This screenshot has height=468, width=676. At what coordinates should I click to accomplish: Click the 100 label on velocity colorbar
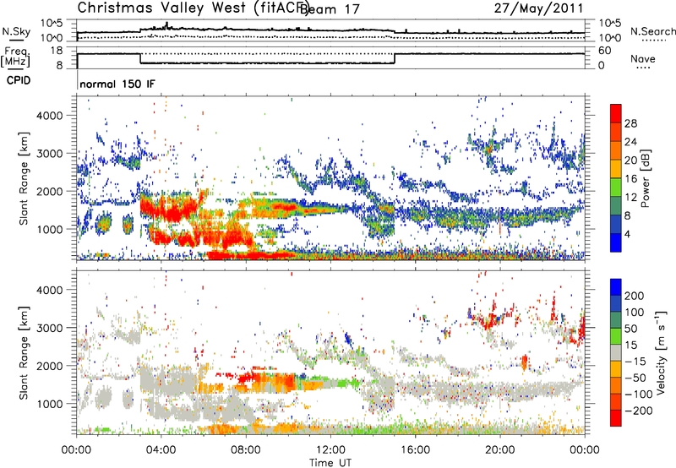(635, 313)
